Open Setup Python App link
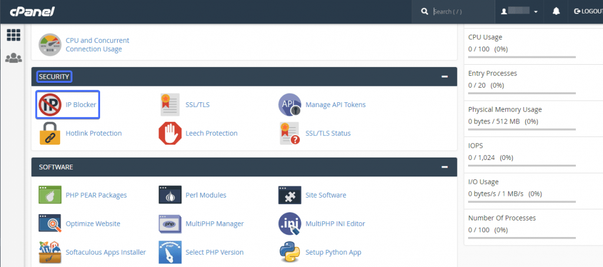Image resolution: width=603 pixels, height=267 pixels. (333, 252)
